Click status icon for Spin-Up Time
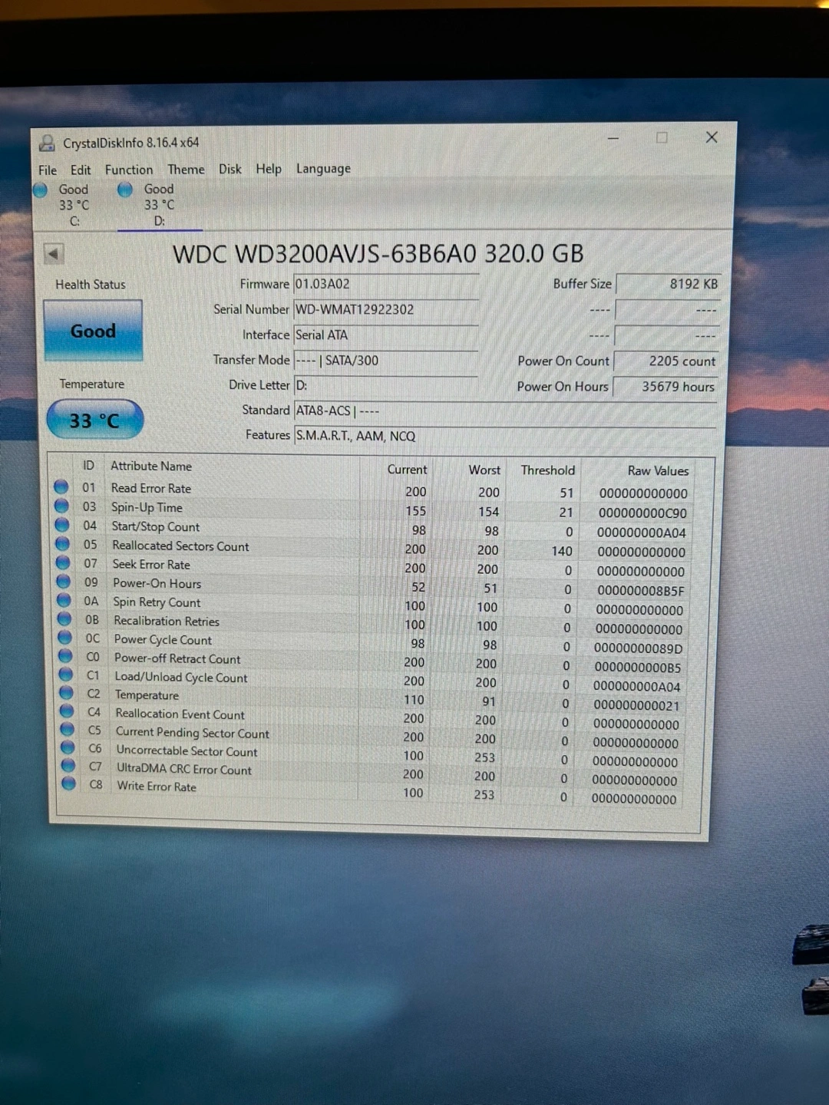Screen dimensions: 829x1105 click(62, 506)
